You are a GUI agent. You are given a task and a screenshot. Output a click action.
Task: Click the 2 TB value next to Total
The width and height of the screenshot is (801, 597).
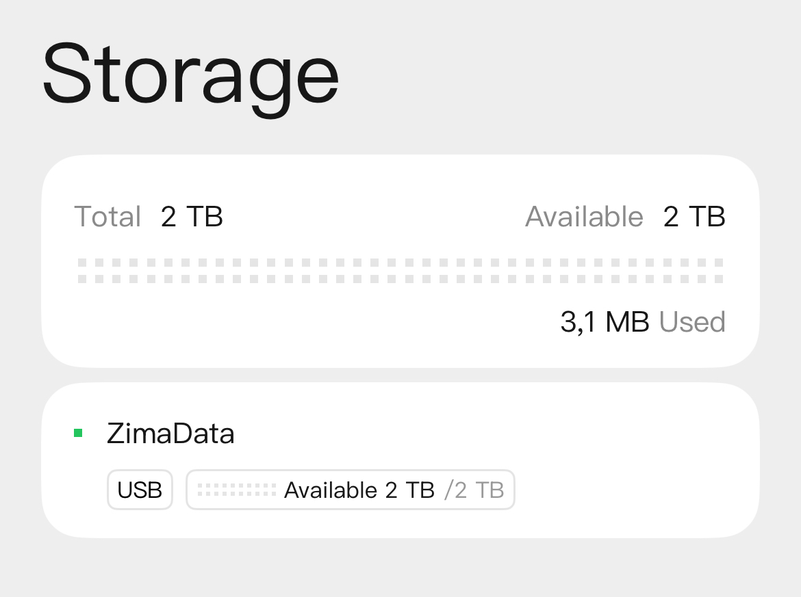tap(192, 217)
